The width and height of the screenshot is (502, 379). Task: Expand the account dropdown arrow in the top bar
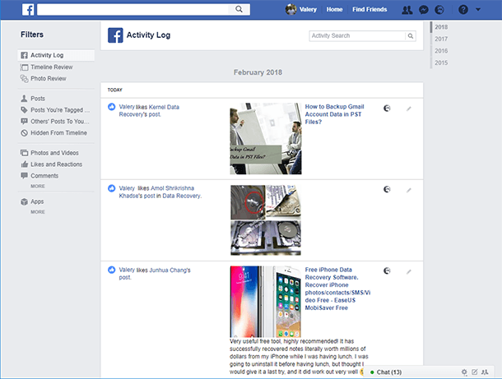point(477,10)
